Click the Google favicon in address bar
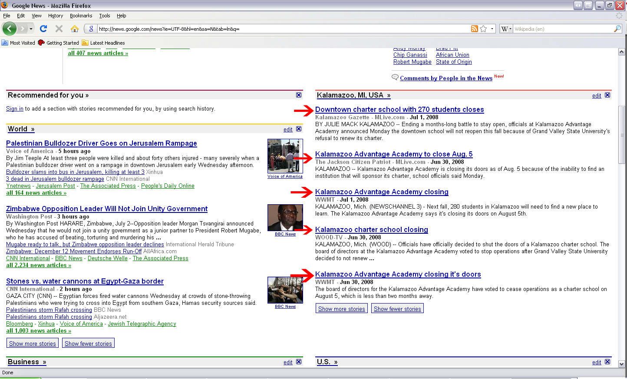 [91, 29]
